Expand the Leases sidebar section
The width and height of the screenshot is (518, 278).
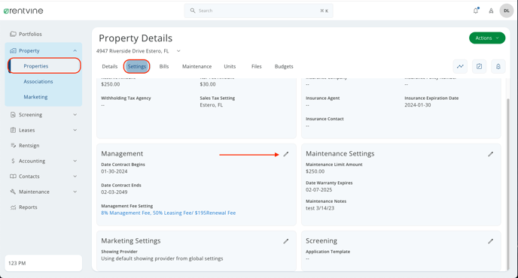(43, 130)
